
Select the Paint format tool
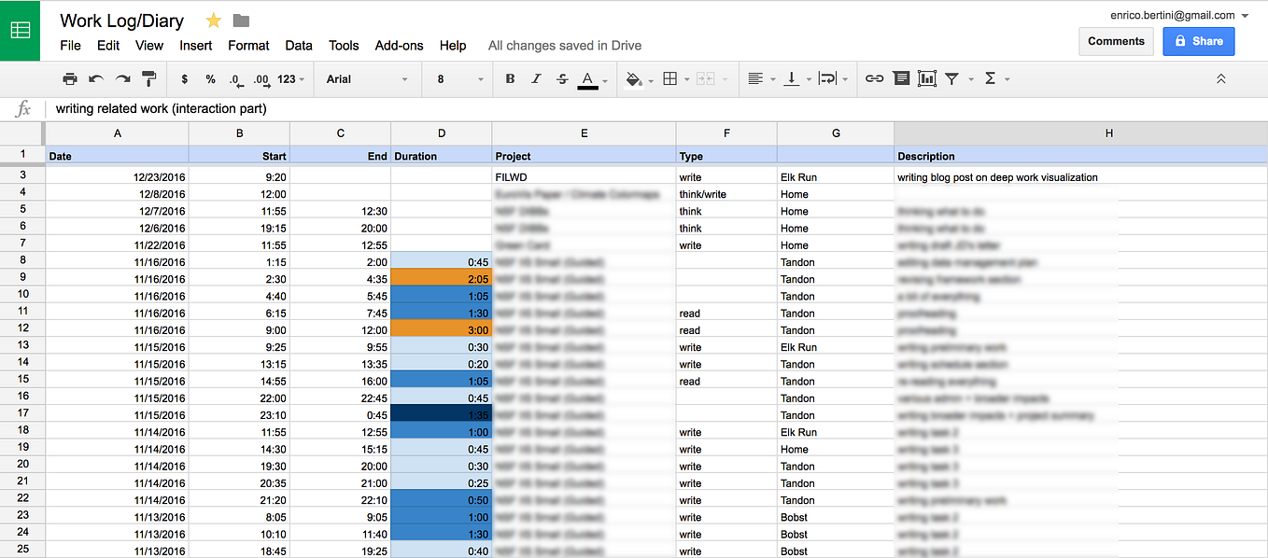[x=148, y=79]
